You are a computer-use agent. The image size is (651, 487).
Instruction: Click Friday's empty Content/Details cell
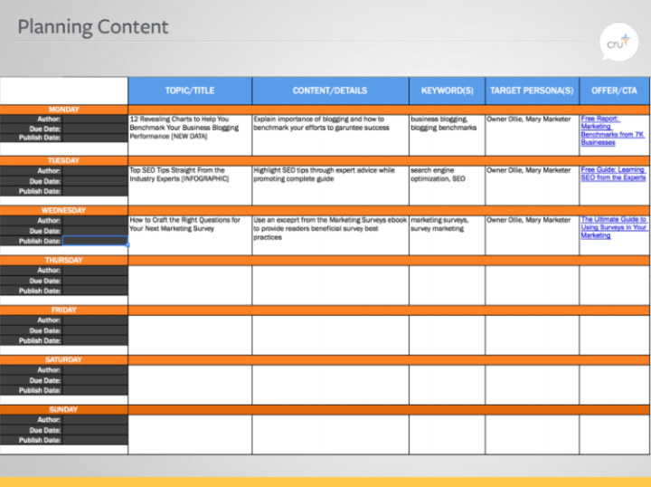pos(330,335)
